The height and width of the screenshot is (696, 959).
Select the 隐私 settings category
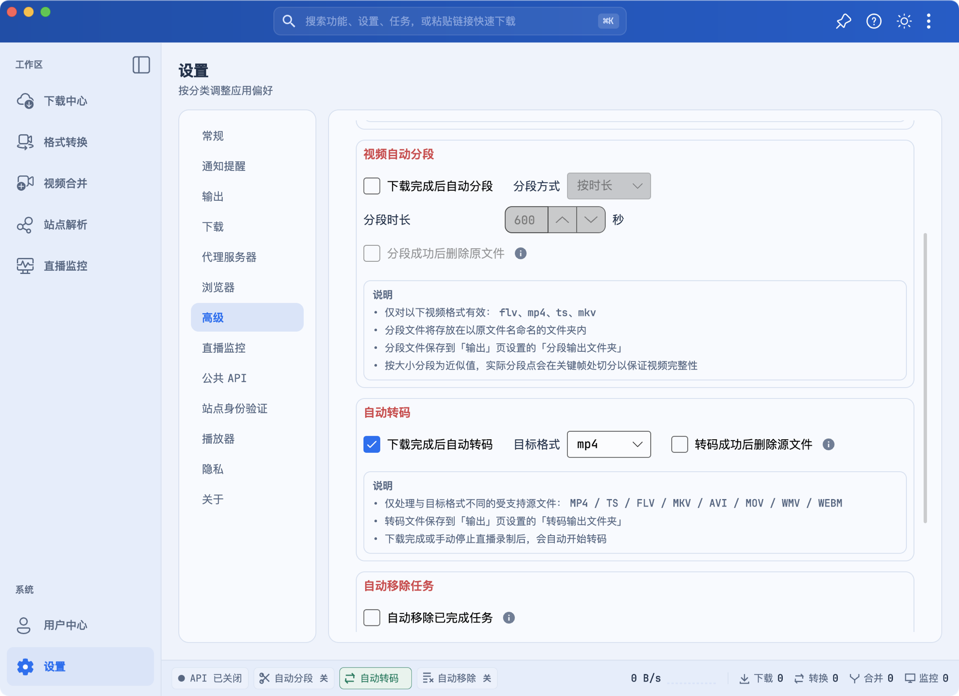point(247,469)
